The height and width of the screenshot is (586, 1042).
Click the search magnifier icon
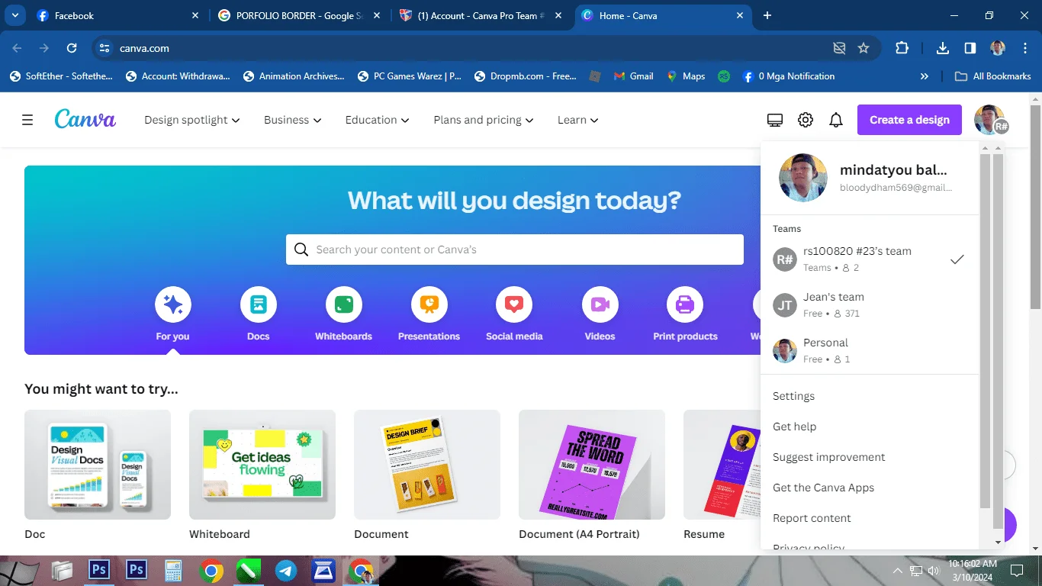[301, 250]
